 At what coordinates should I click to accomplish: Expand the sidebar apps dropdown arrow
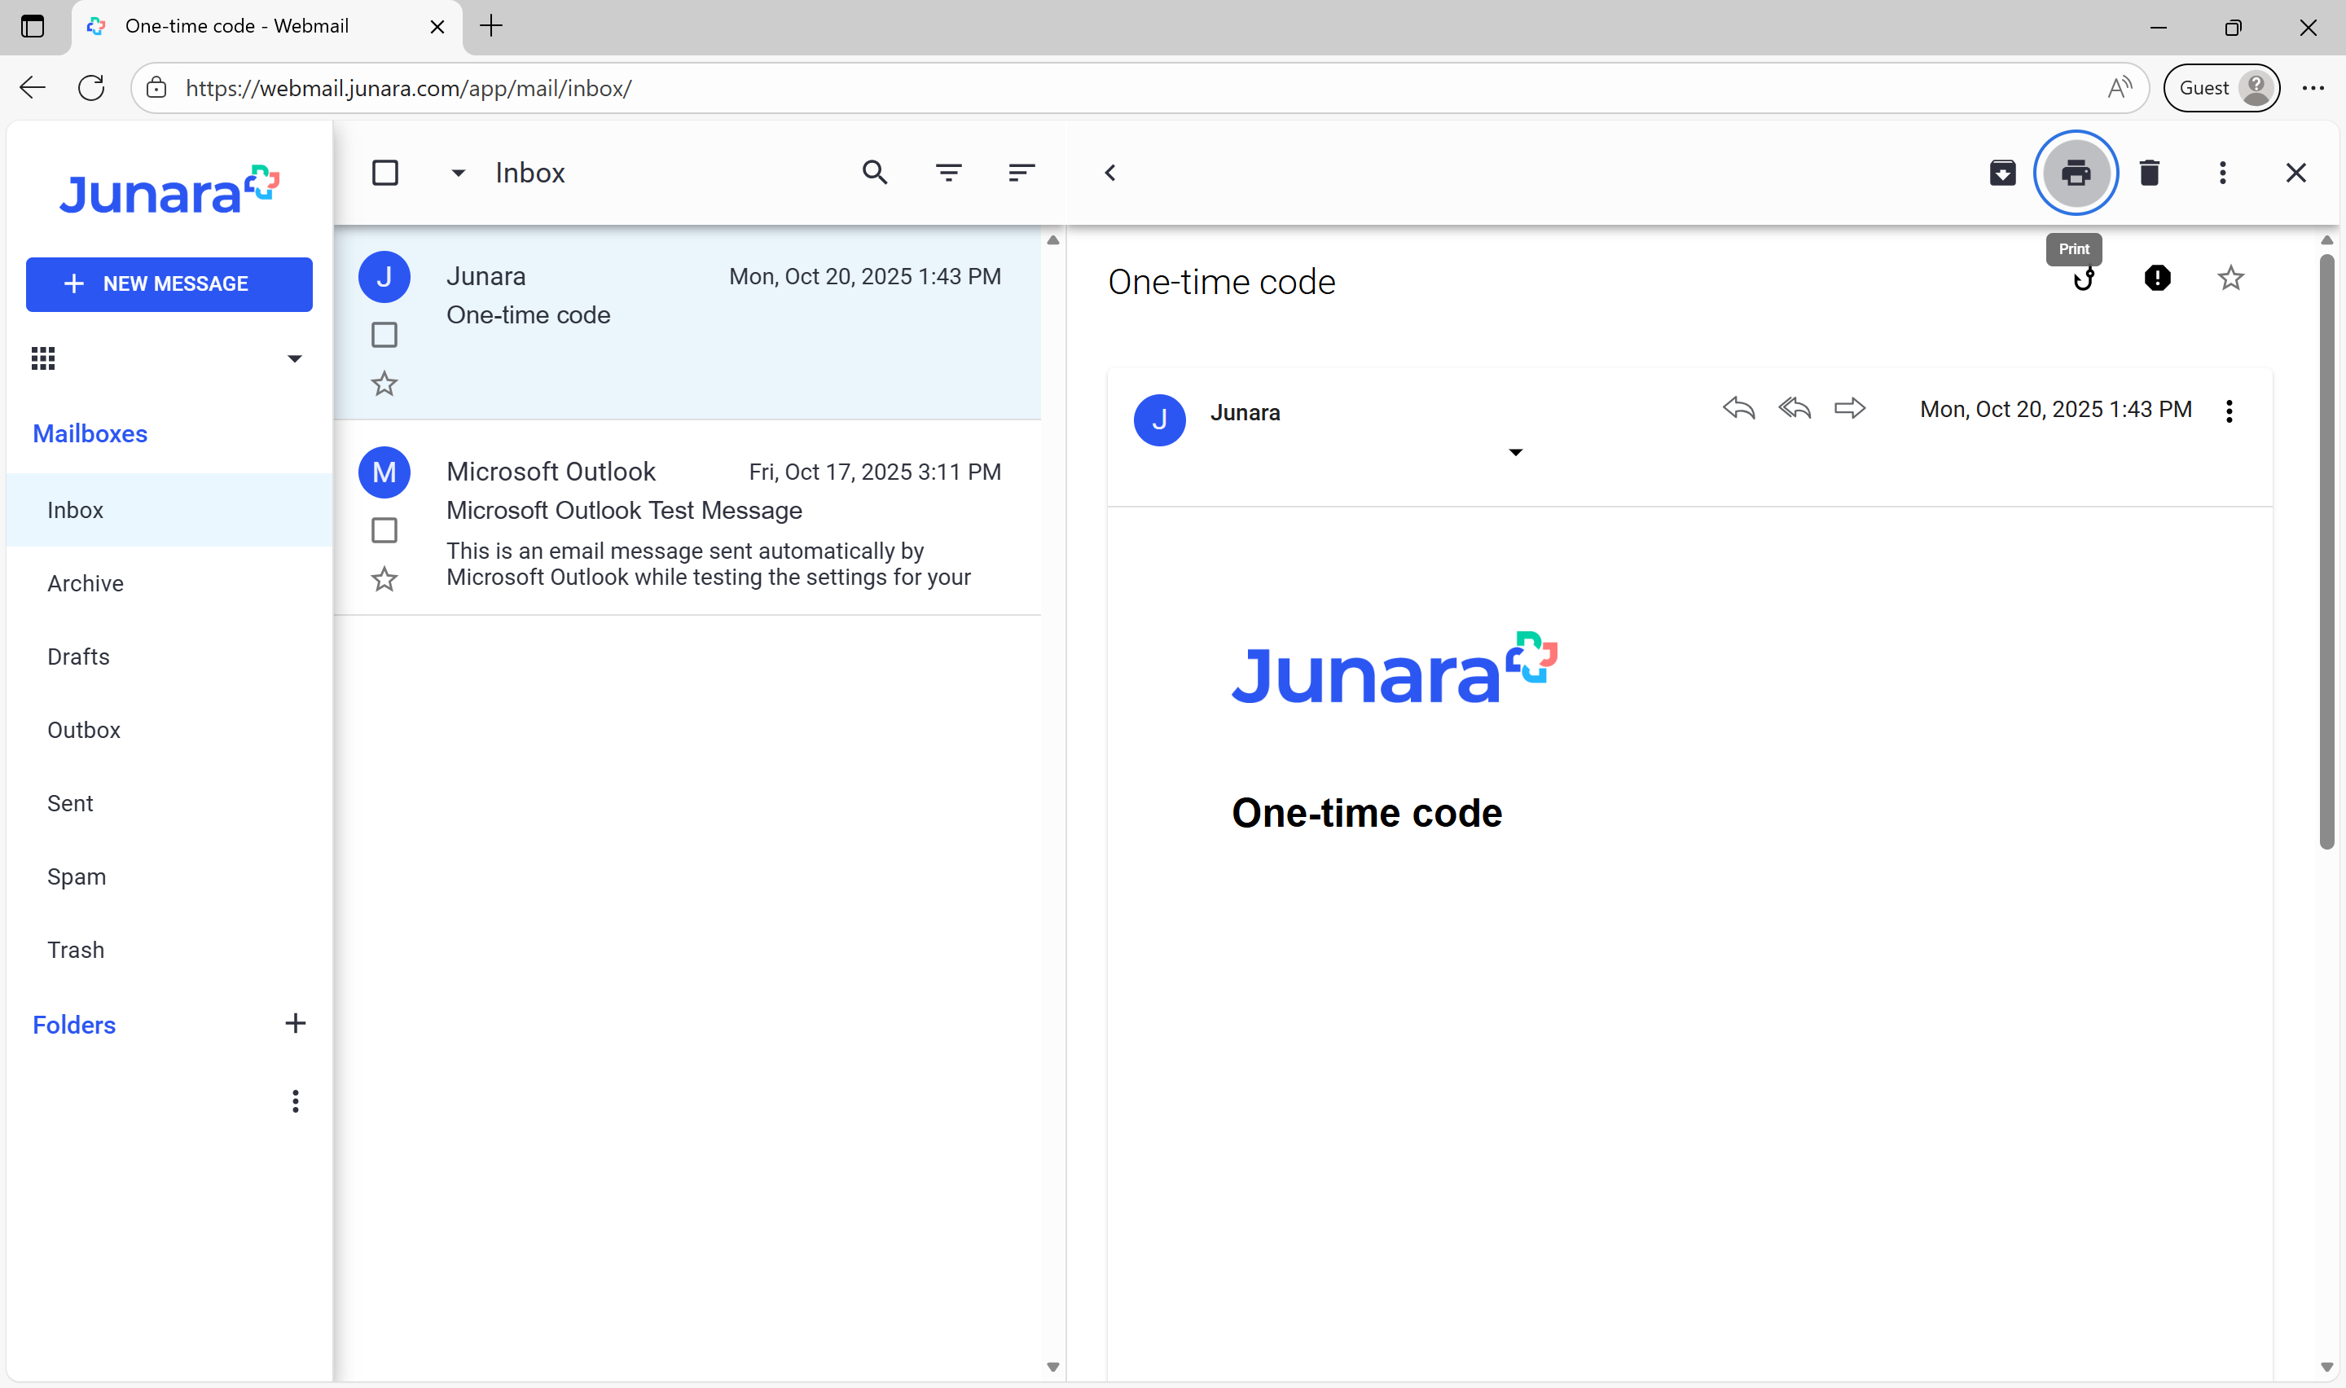(295, 359)
